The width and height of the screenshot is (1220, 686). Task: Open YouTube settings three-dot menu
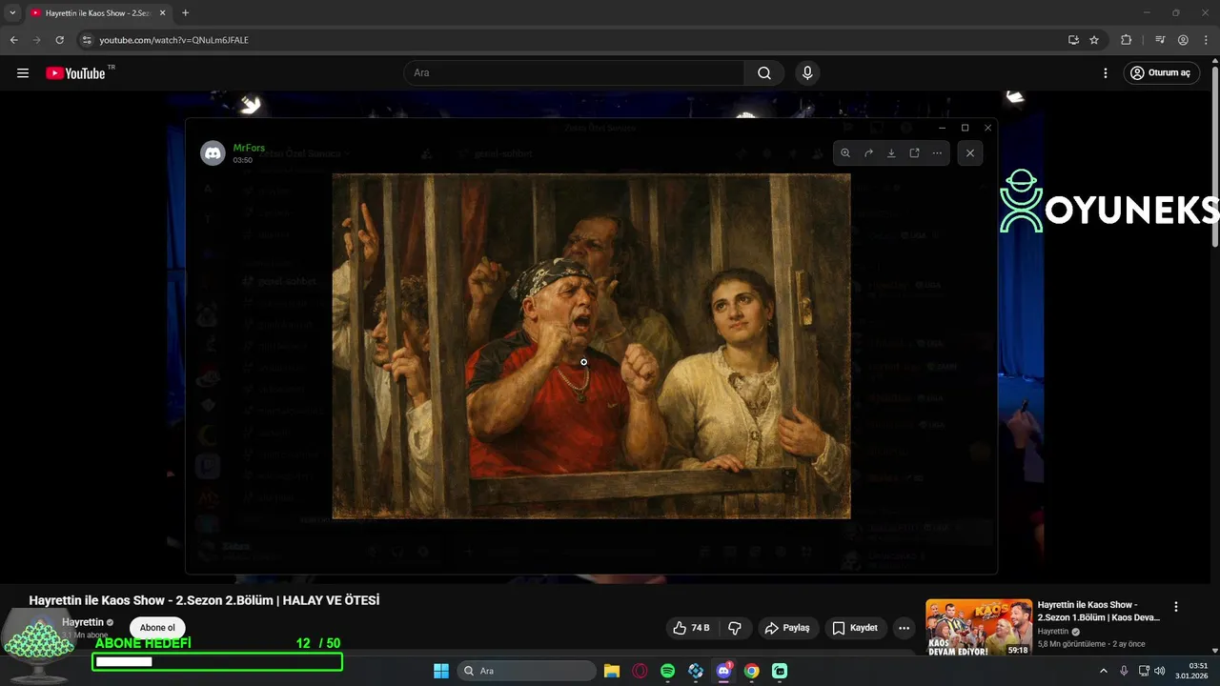1106,73
